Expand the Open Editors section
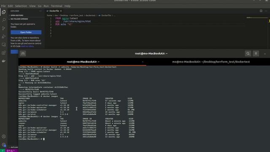Viewport: 270px width, 152px height. (17, 15)
